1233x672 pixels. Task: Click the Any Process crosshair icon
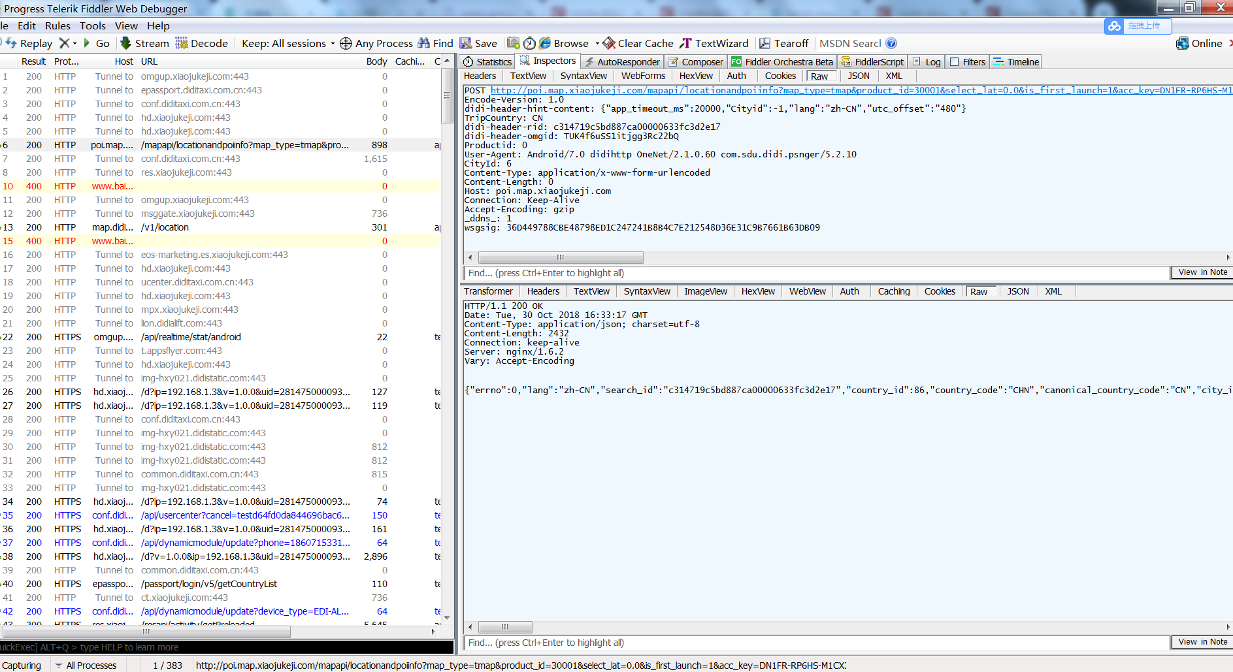click(x=346, y=43)
